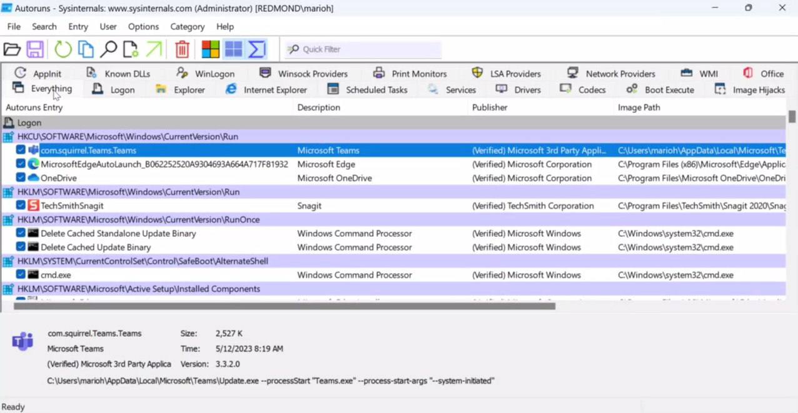Switch to the Codecs tab

pyautogui.click(x=583, y=89)
